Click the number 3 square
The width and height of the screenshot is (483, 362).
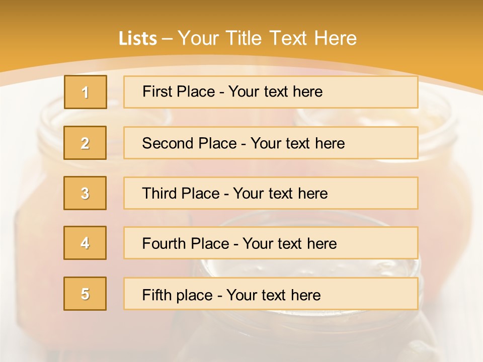point(85,193)
